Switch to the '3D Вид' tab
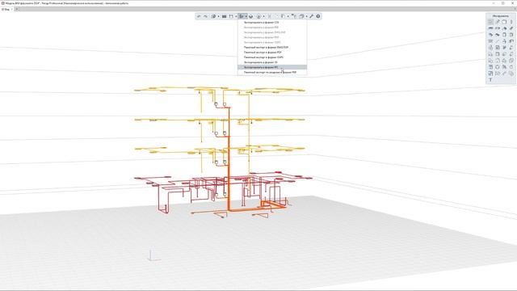Screen dimensions: 517x291 (6, 9)
